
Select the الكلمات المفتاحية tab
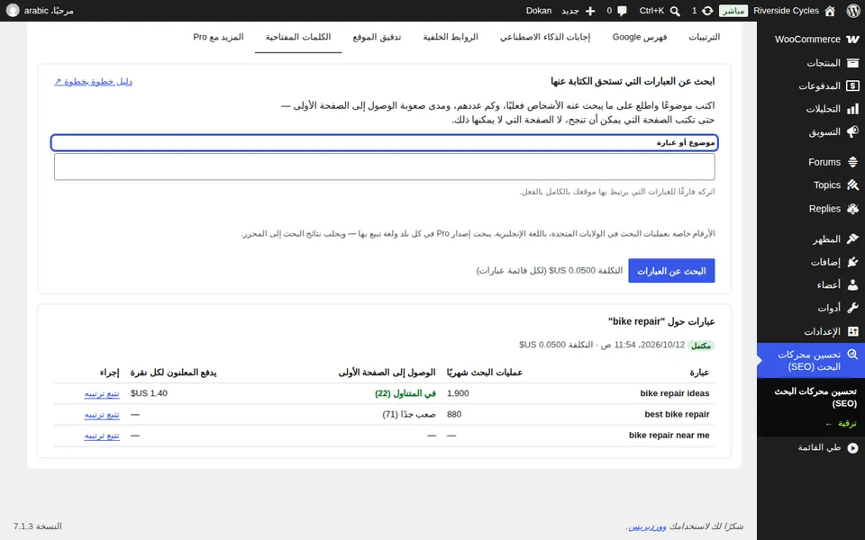[x=298, y=37]
